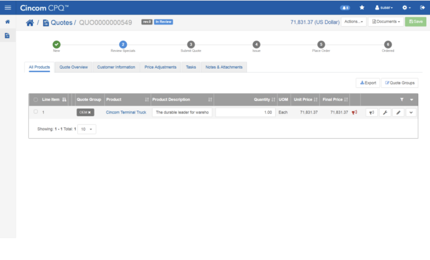Click the Each UOM cell

[x=283, y=112]
